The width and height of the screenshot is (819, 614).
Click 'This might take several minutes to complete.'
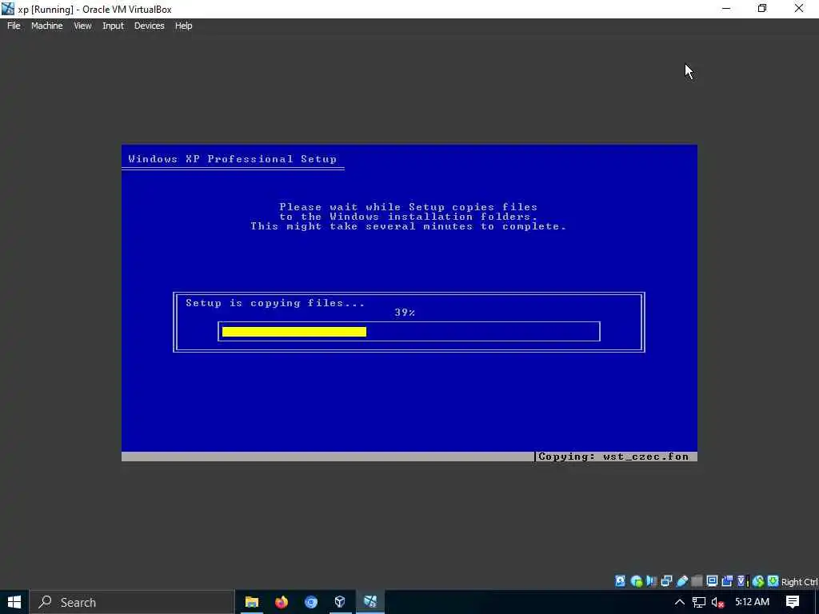pyautogui.click(x=409, y=226)
